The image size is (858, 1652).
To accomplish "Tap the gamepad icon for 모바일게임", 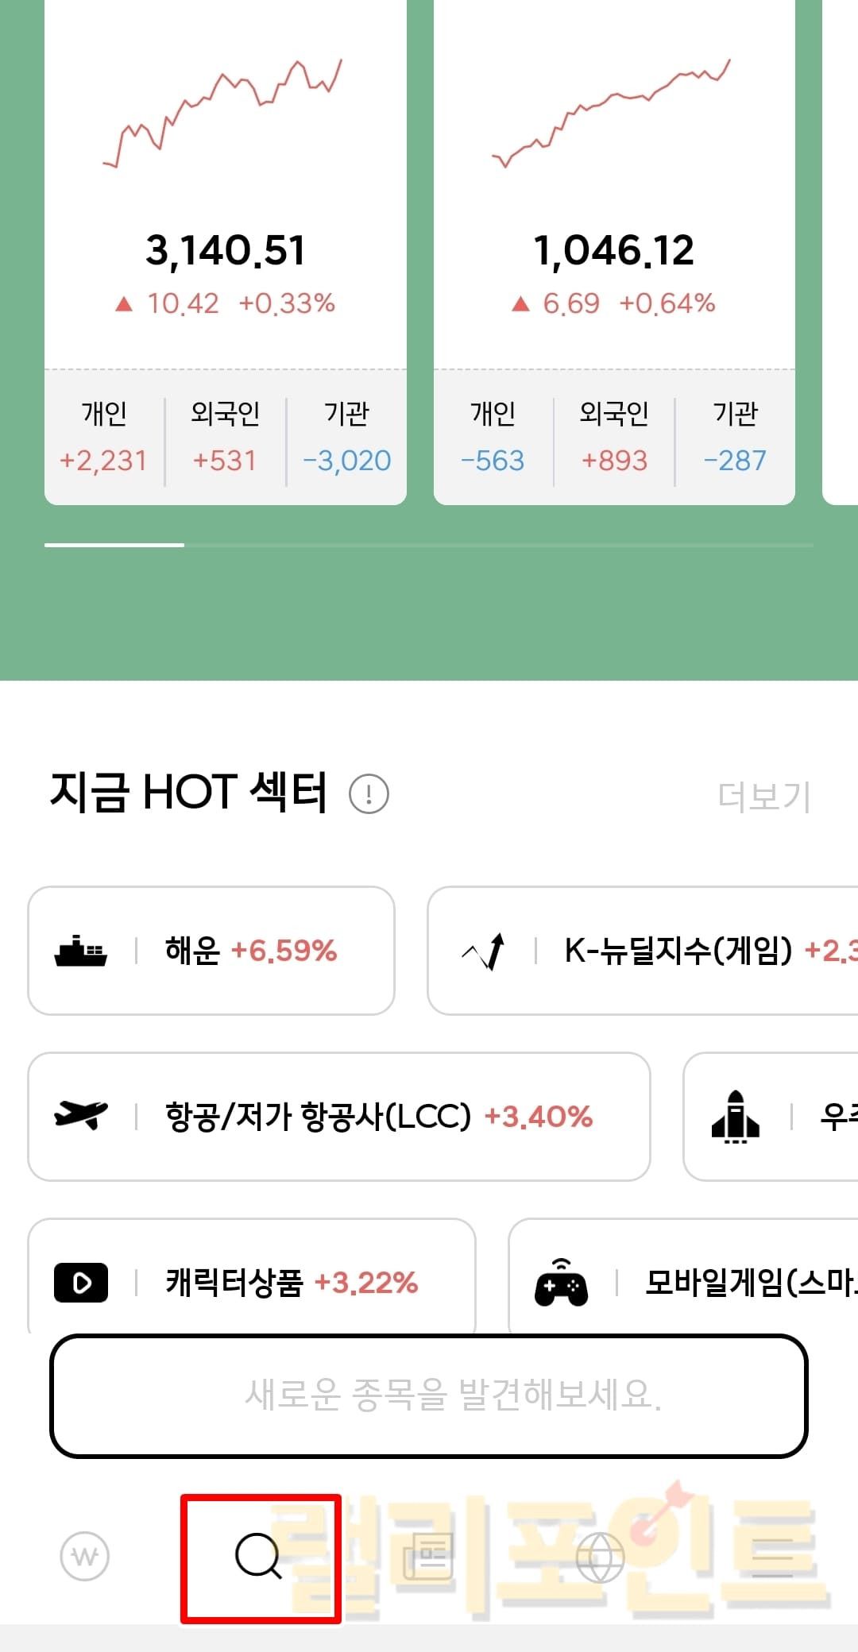I will coord(561,1283).
